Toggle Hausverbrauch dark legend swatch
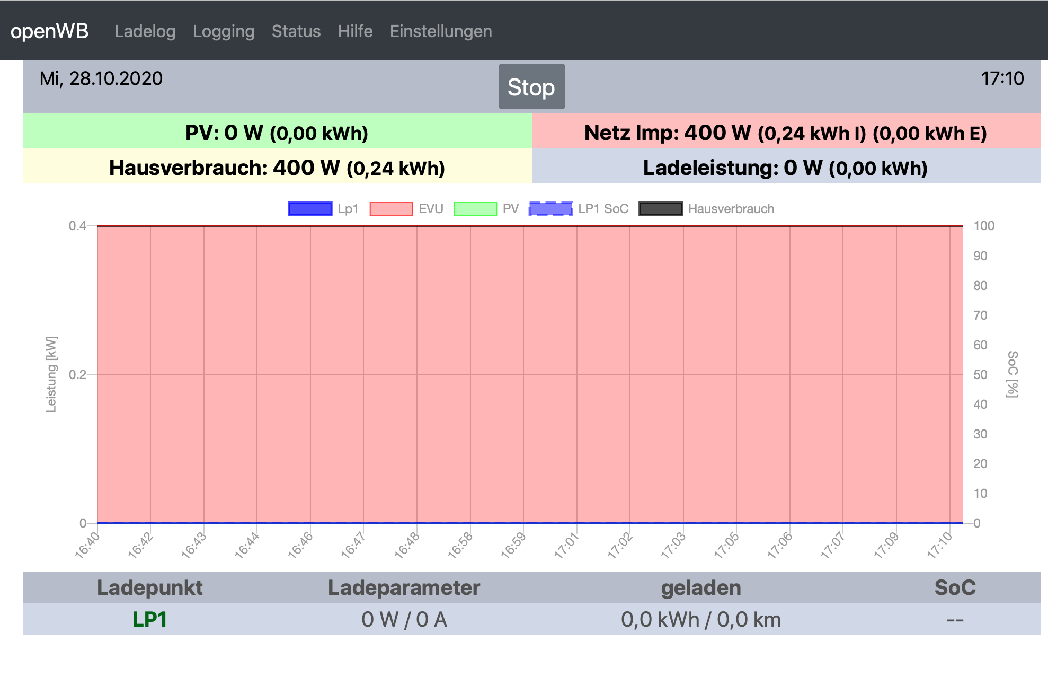Screen dimensions: 1048x685 (x=660, y=209)
